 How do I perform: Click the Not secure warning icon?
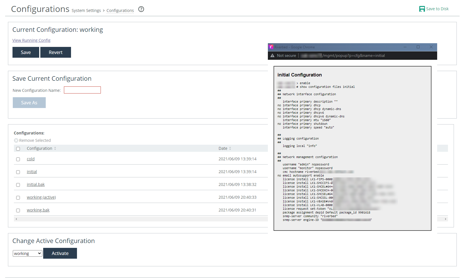pos(272,56)
